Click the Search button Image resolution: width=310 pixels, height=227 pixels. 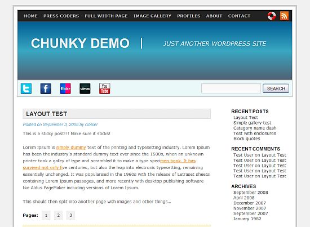pyautogui.click(x=276, y=88)
